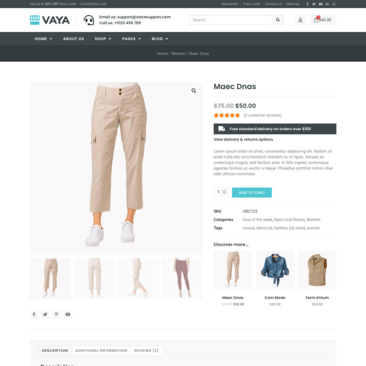Open the Com Modo denim shirt product
Screen dimensions: 366x366
tap(275, 270)
